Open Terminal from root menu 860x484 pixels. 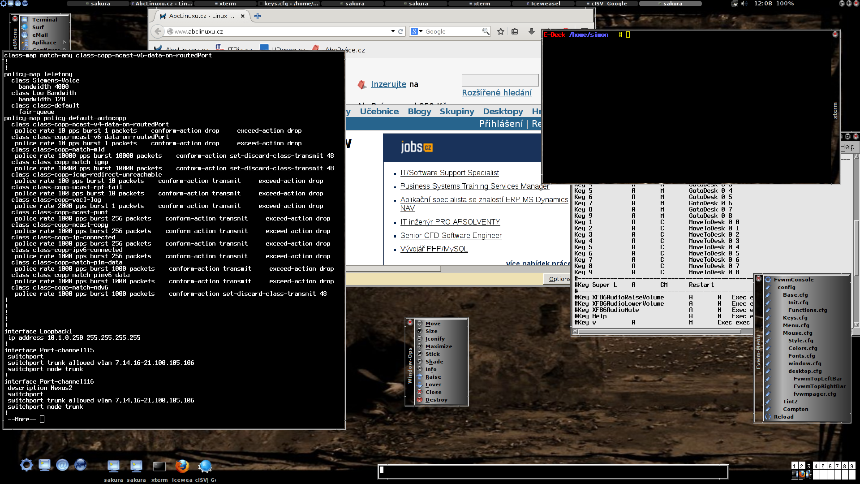[x=44, y=20]
